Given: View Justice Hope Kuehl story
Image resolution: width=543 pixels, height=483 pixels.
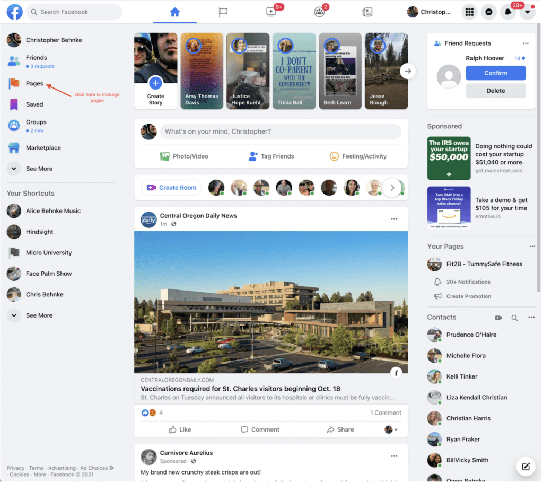Looking at the screenshot, I should coord(248,71).
